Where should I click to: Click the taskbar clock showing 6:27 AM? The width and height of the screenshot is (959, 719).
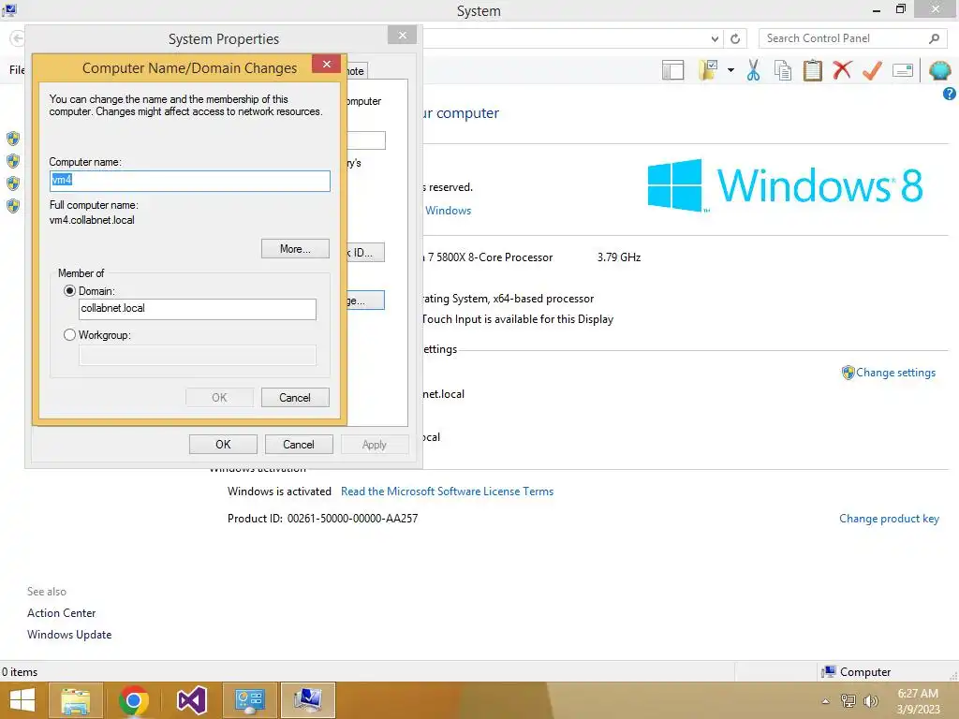[918, 701]
